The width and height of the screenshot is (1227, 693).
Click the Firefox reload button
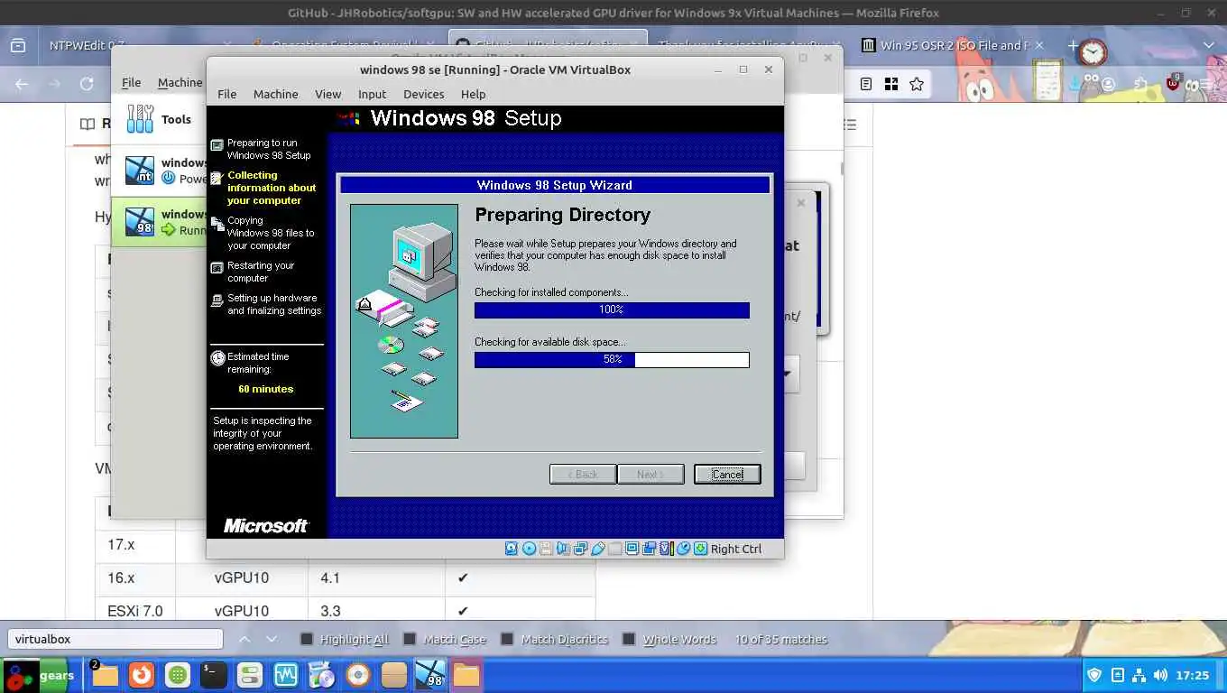(87, 84)
